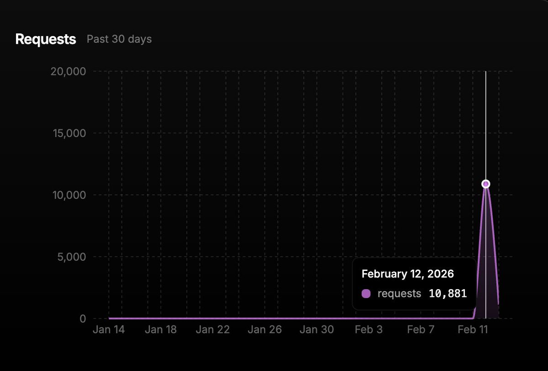
Task: Select the Jan 18 date label
Action: 161,329
